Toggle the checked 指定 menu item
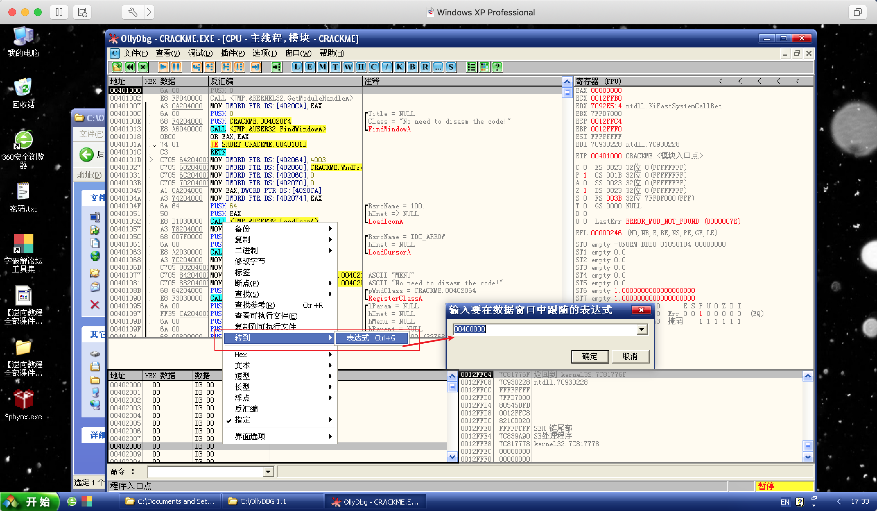Image resolution: width=877 pixels, height=511 pixels. pyautogui.click(x=243, y=420)
